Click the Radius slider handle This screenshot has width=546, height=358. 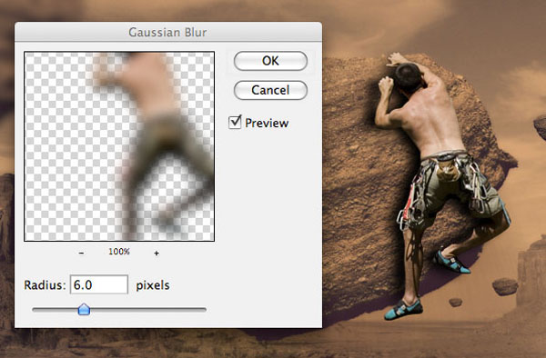pyautogui.click(x=84, y=309)
